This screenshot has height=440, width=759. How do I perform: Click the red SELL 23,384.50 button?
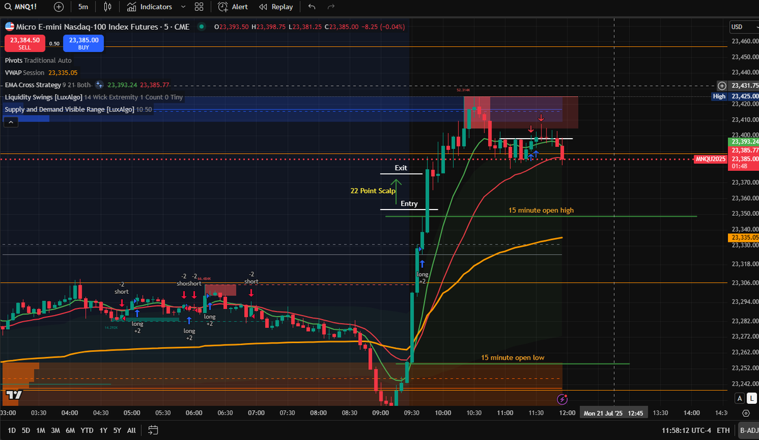coord(24,43)
